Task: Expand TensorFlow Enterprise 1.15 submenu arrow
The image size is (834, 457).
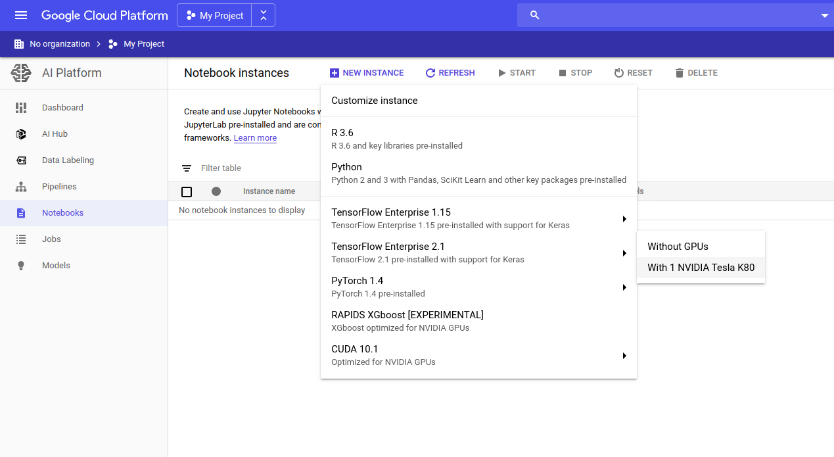Action: 624,219
